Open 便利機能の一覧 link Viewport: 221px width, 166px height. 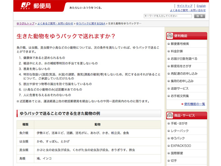[x=194, y=104]
